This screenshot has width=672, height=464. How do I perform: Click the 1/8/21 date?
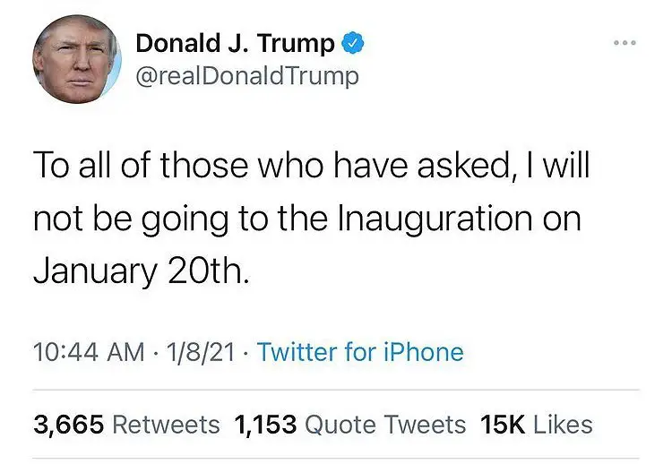point(201,352)
